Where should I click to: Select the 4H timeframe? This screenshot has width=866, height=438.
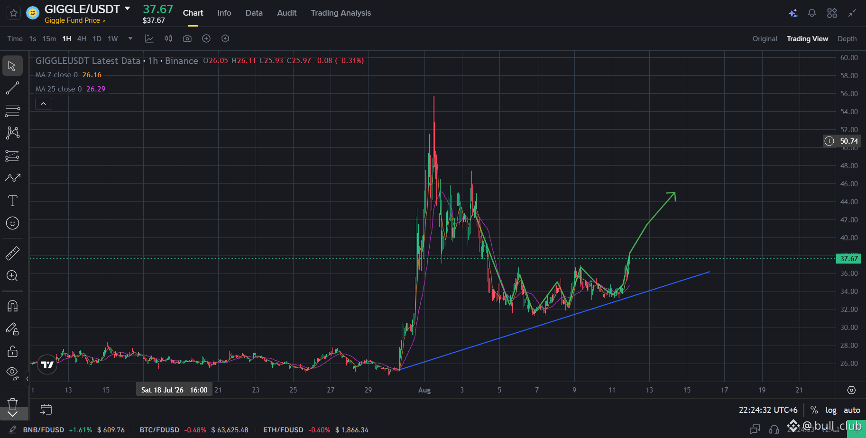82,39
